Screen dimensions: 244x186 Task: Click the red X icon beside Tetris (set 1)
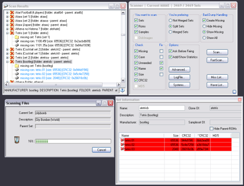(x=12, y=33)
